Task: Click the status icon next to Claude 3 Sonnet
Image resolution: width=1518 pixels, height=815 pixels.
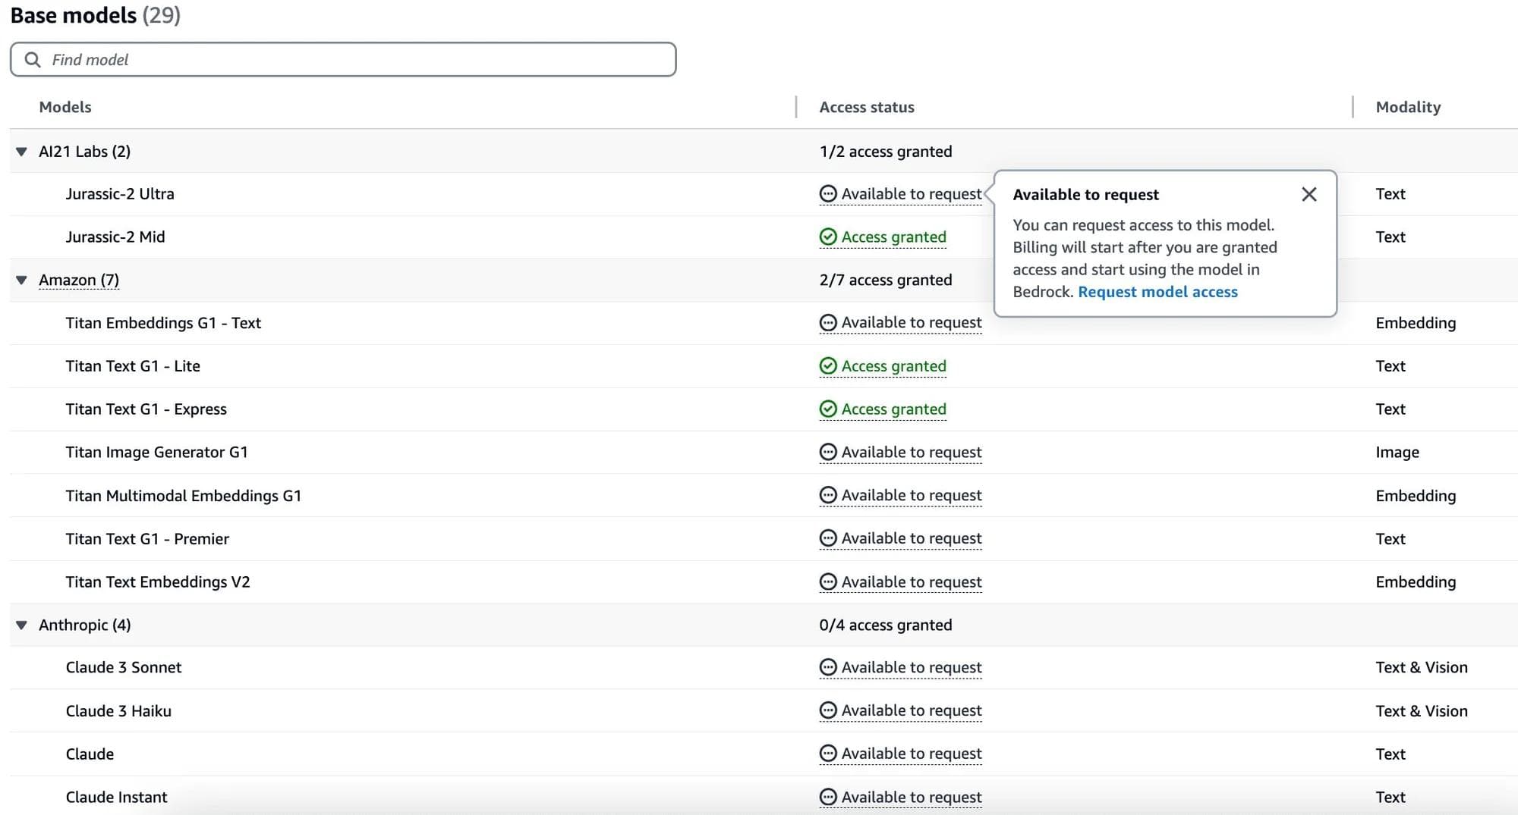Action: (x=827, y=667)
